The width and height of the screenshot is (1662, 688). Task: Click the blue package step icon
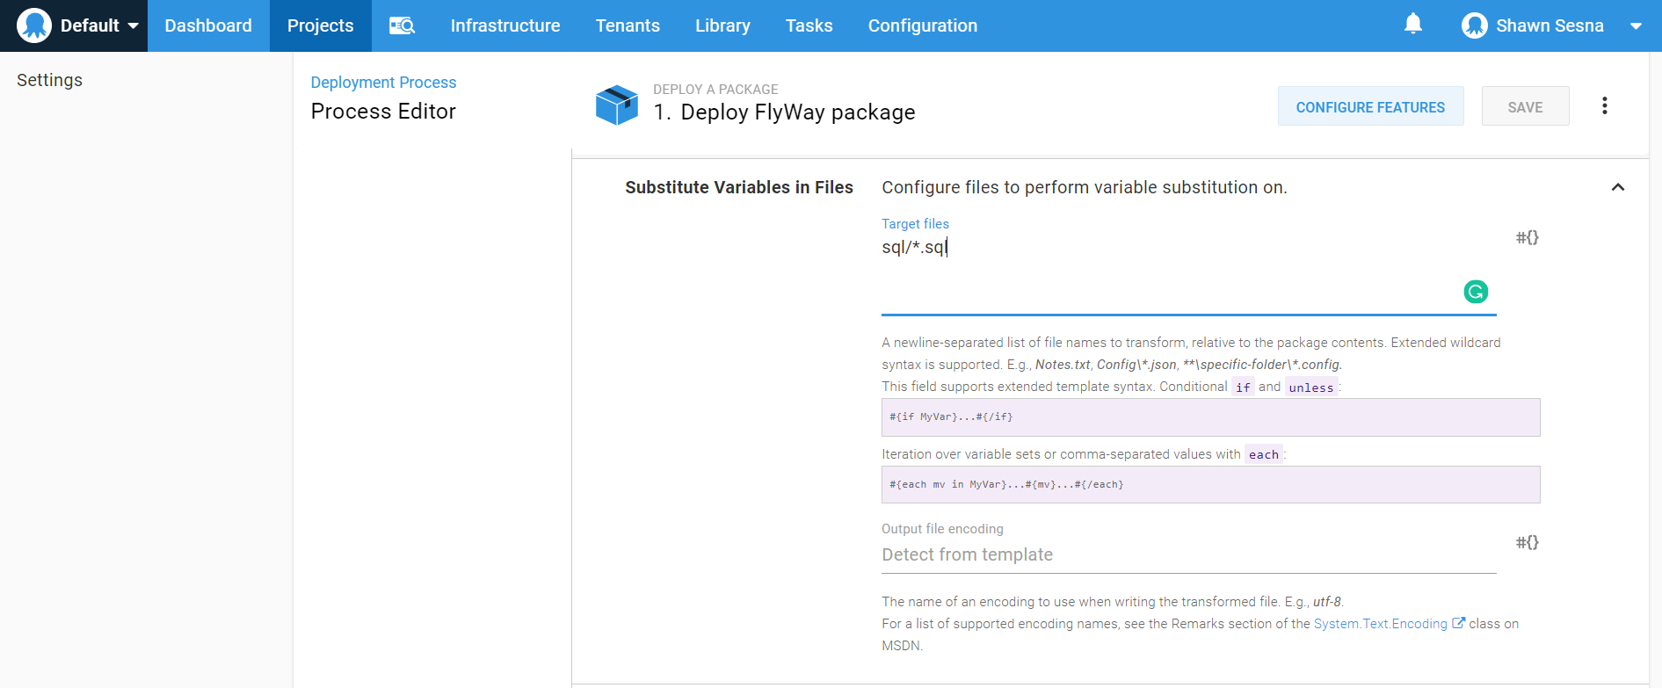pos(617,105)
